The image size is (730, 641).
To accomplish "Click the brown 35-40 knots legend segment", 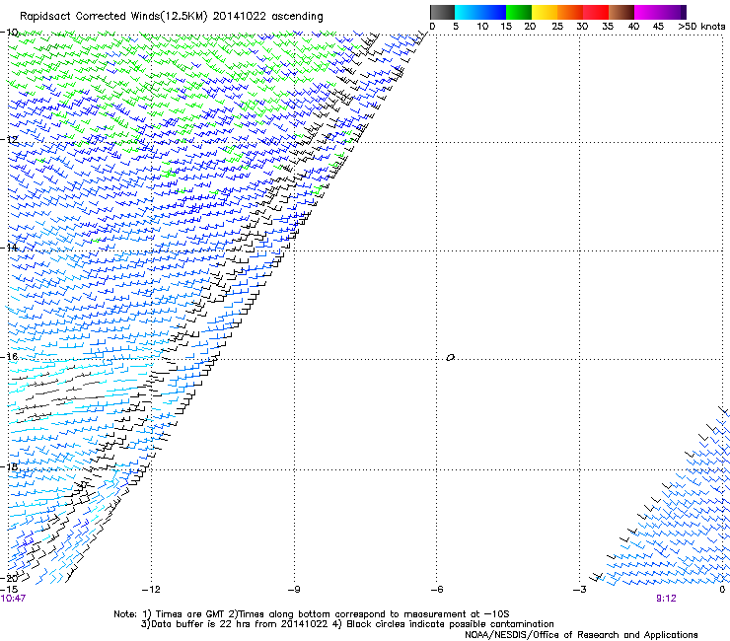I will click(x=621, y=12).
